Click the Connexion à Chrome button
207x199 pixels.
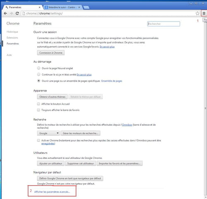(x=51, y=53)
